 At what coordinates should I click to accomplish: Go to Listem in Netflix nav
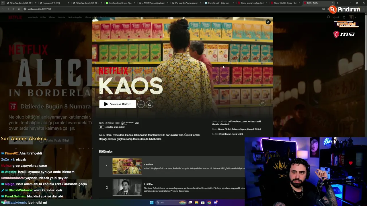88,17
